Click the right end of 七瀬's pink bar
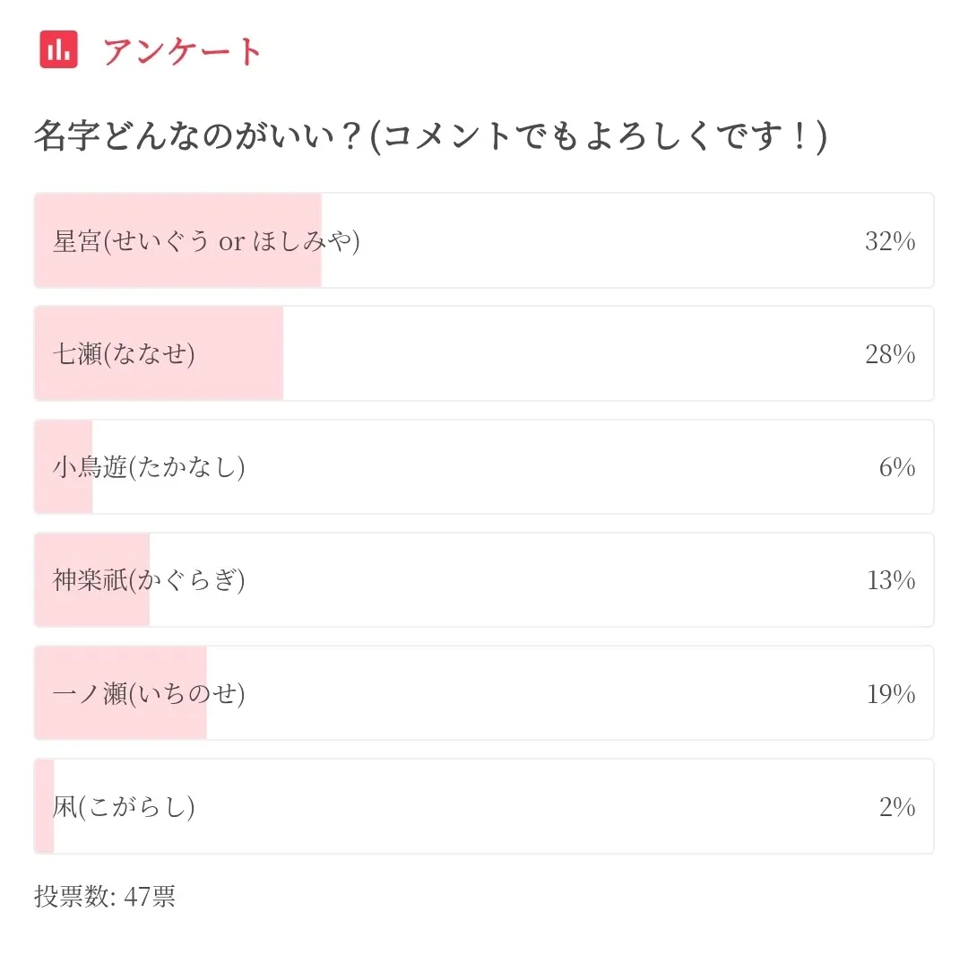 point(276,381)
